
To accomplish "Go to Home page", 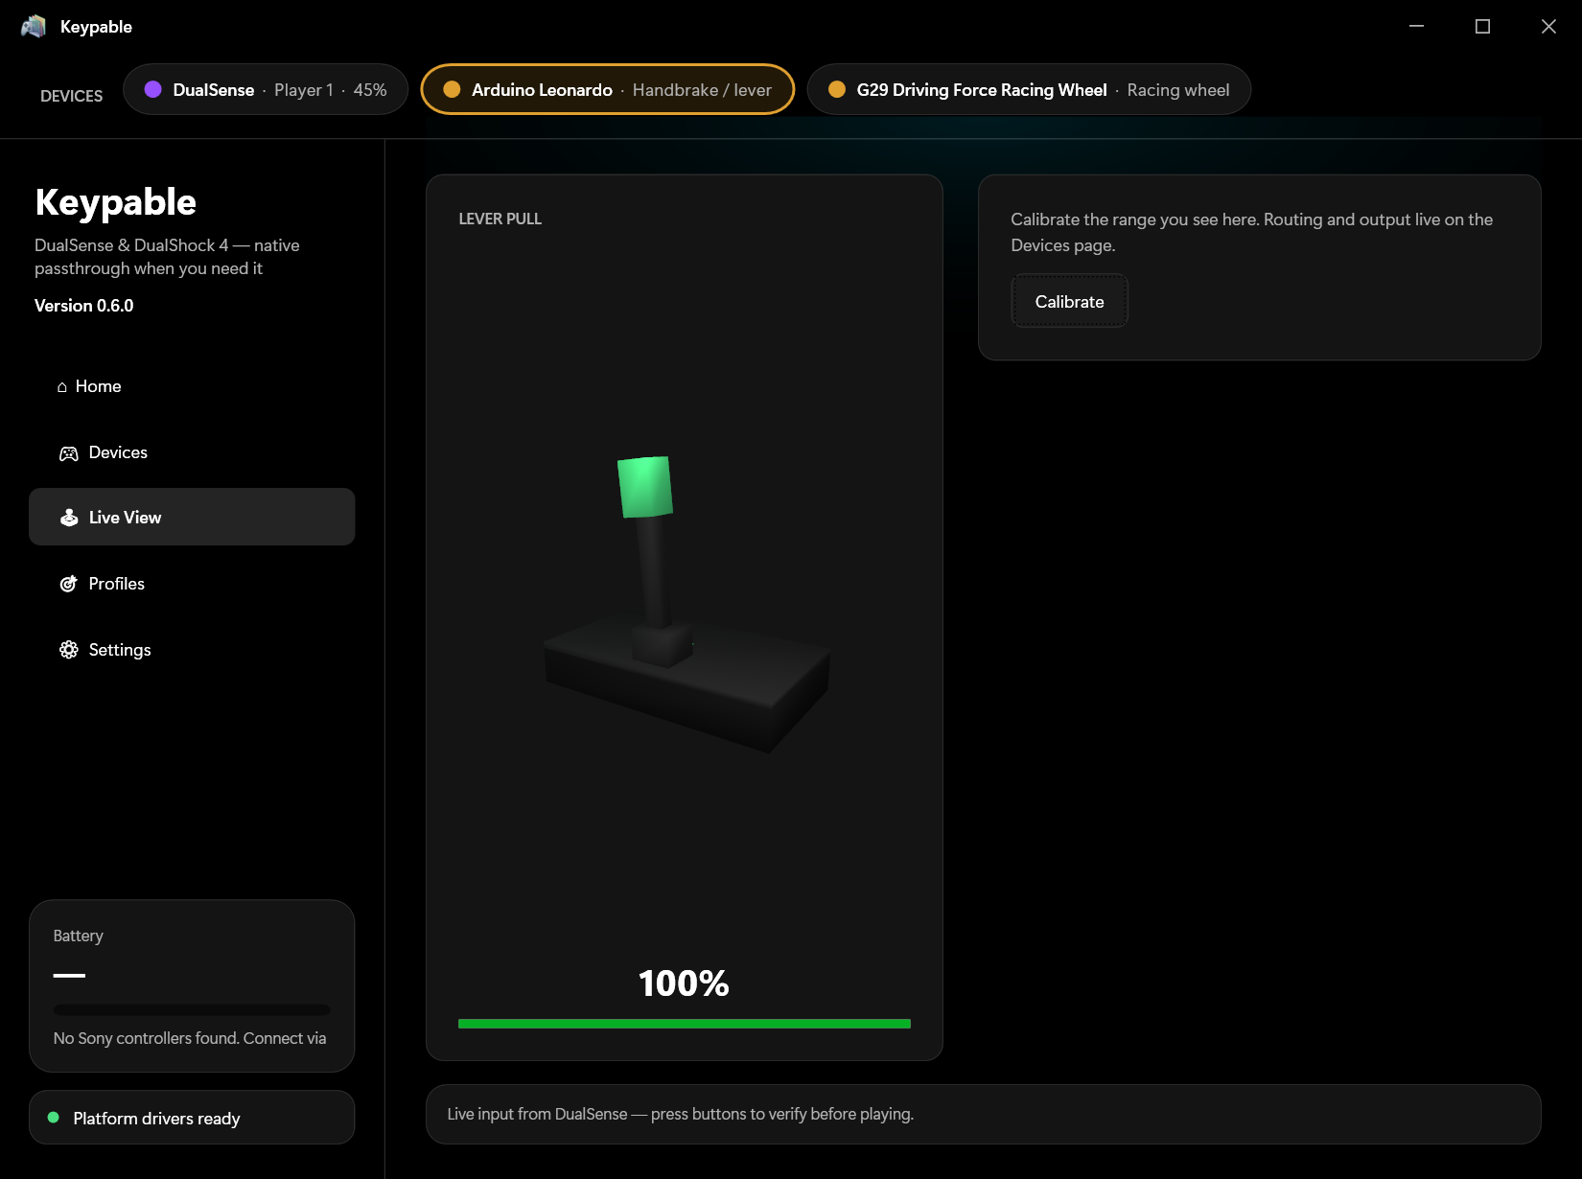I will (192, 386).
